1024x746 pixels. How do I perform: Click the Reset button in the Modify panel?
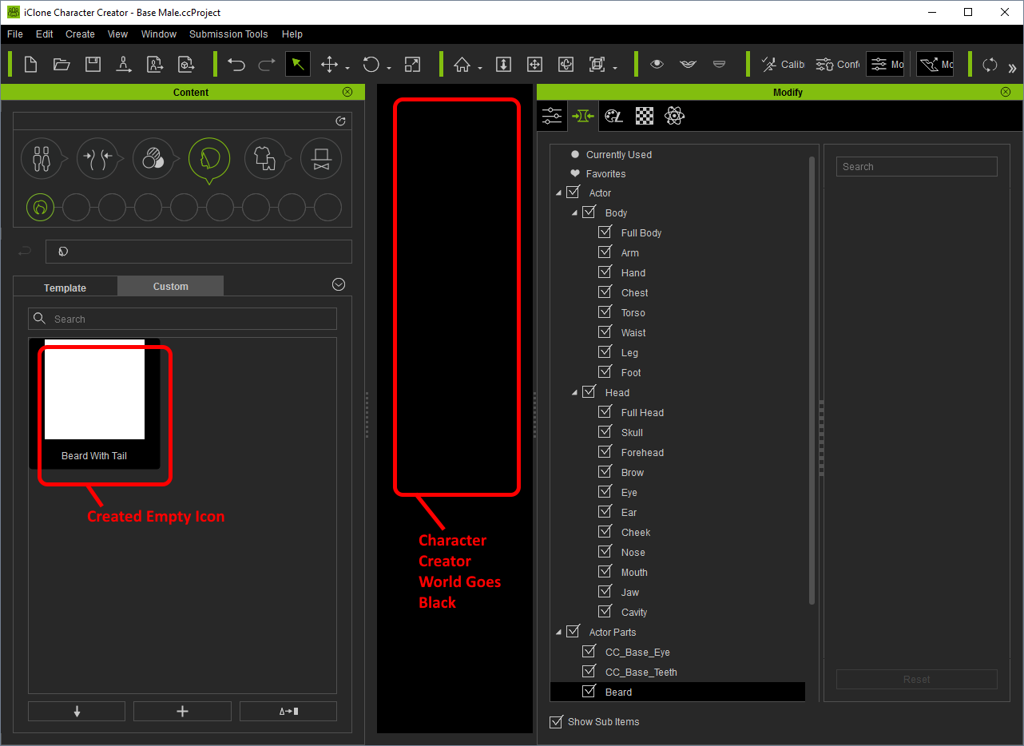(x=916, y=679)
